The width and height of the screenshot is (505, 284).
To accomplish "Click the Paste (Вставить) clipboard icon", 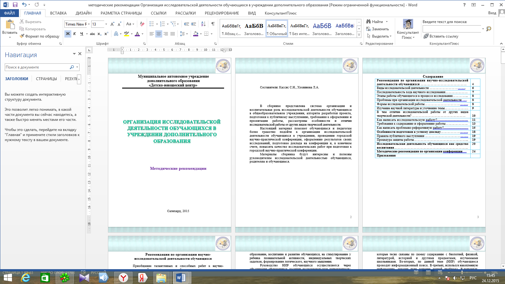I will pyautogui.click(x=10, y=25).
